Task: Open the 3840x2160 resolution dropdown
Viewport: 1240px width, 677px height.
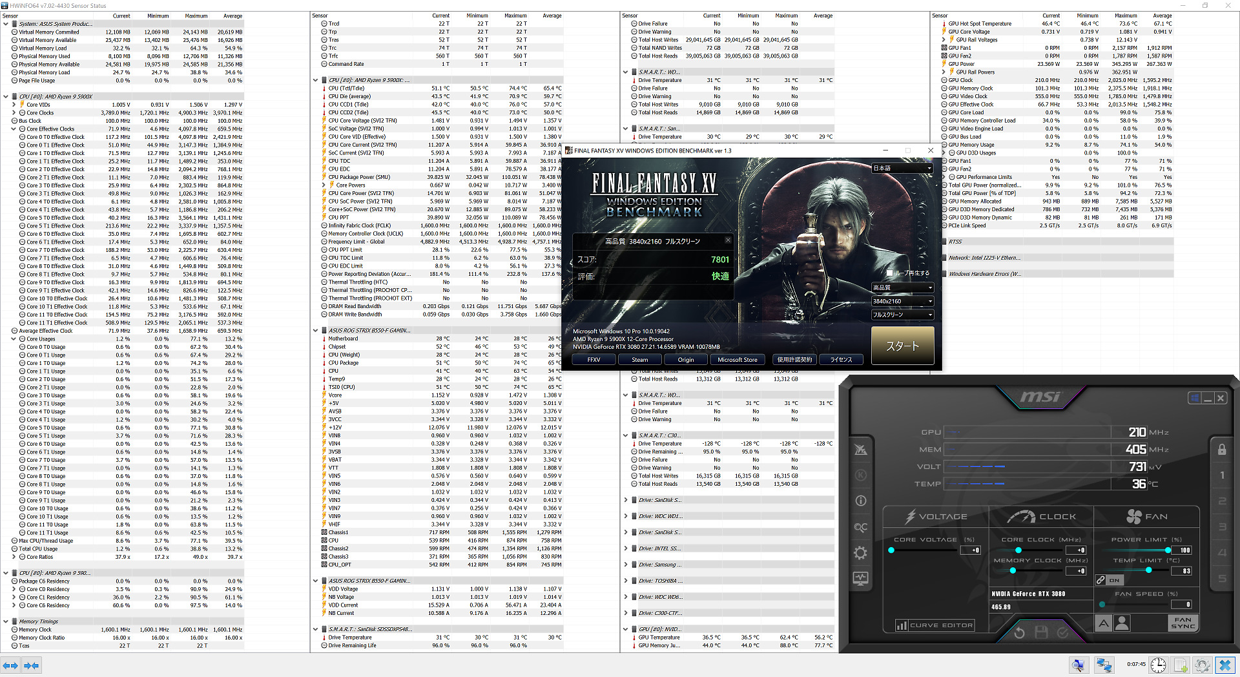Action: click(902, 301)
